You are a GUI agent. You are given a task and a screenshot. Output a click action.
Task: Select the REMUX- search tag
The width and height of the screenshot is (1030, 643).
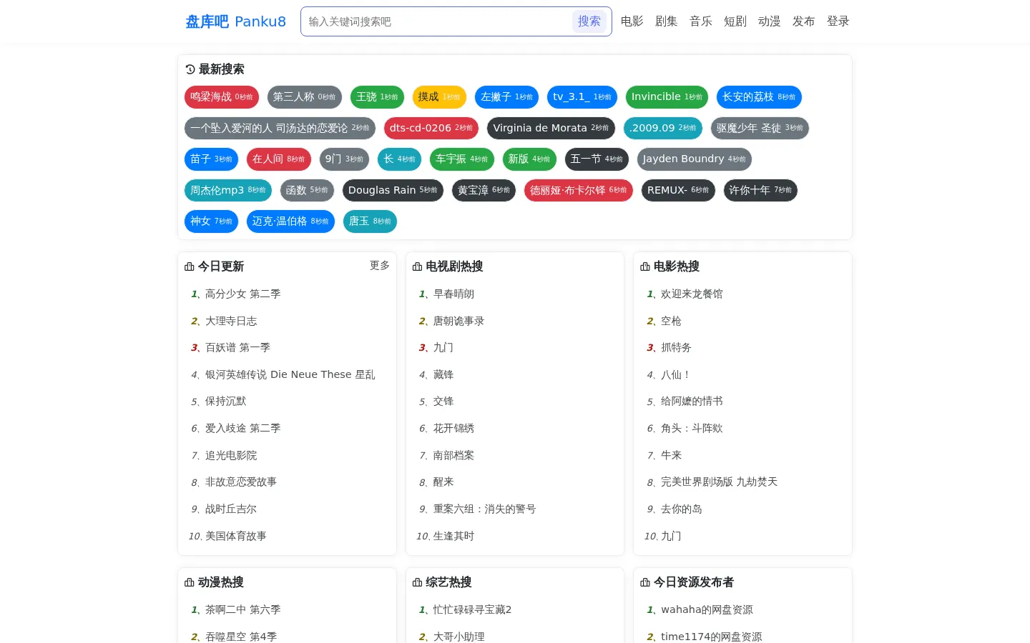pos(678,191)
